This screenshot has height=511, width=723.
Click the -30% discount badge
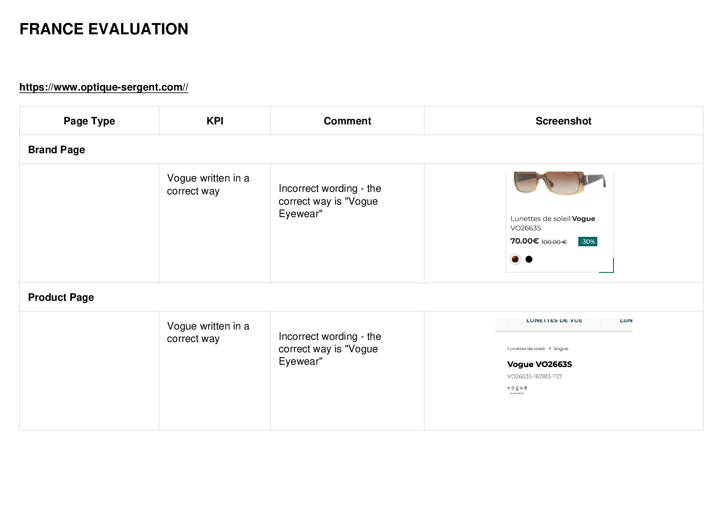588,242
